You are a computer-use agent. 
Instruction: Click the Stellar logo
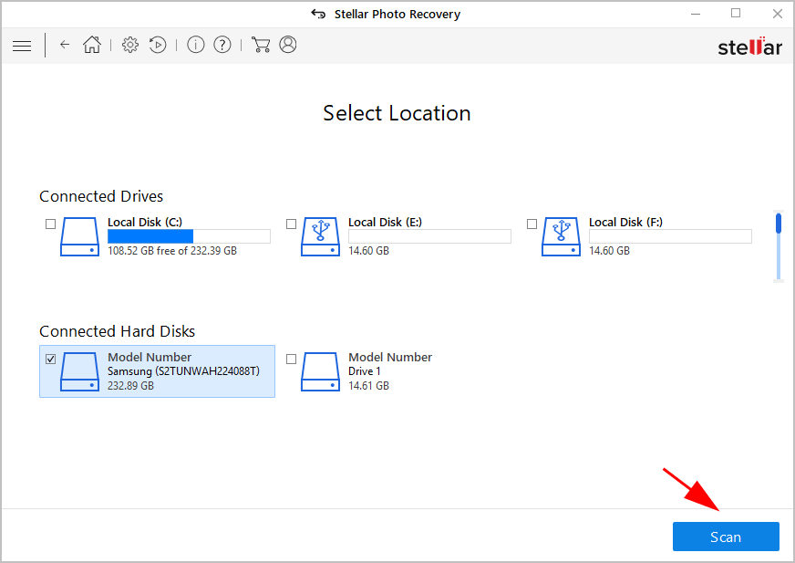(x=750, y=47)
